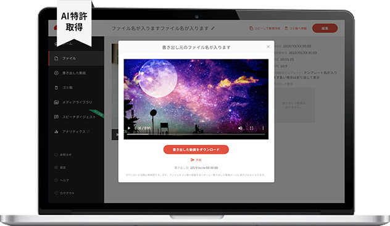Viewport: 390px width, 226px height.
Task: Click the ゴミ箱 trash icon in sidebar
Action: (x=56, y=88)
